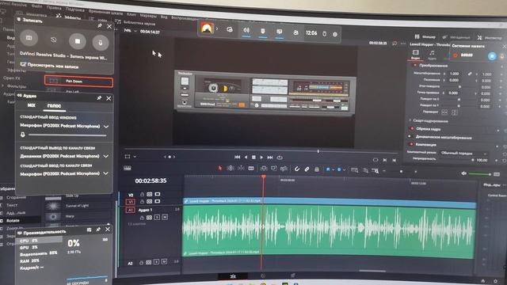
Task: Toggle the Capture widget in Game Bar
Action: click(x=263, y=31)
